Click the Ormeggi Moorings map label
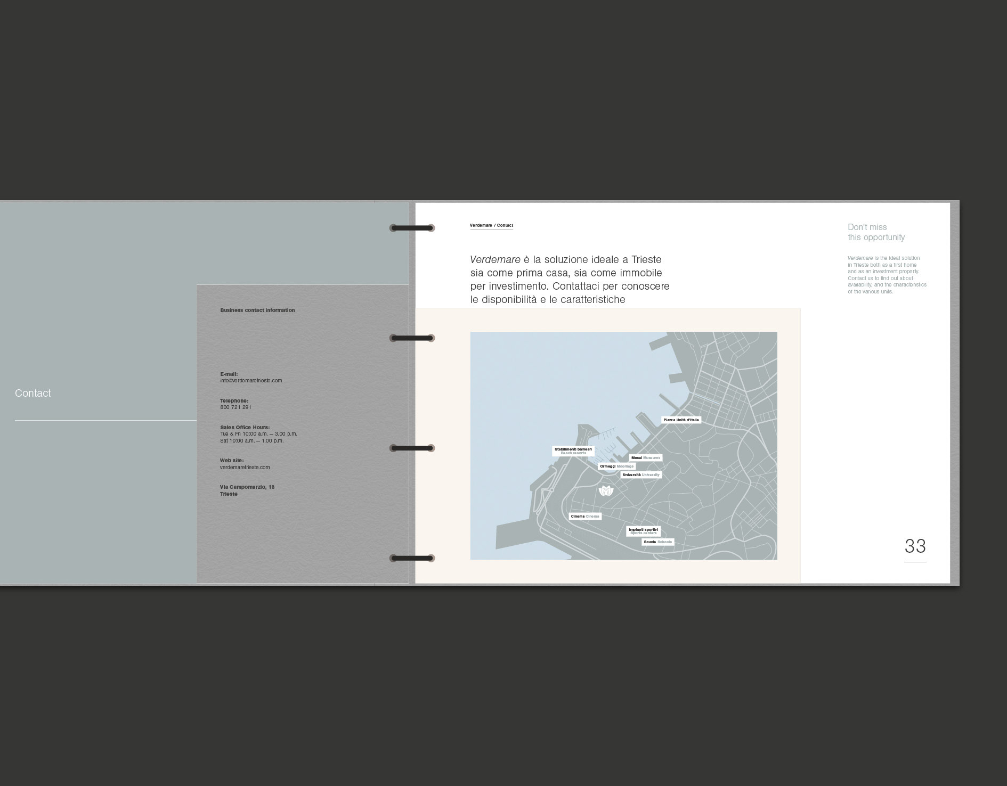 [x=617, y=466]
